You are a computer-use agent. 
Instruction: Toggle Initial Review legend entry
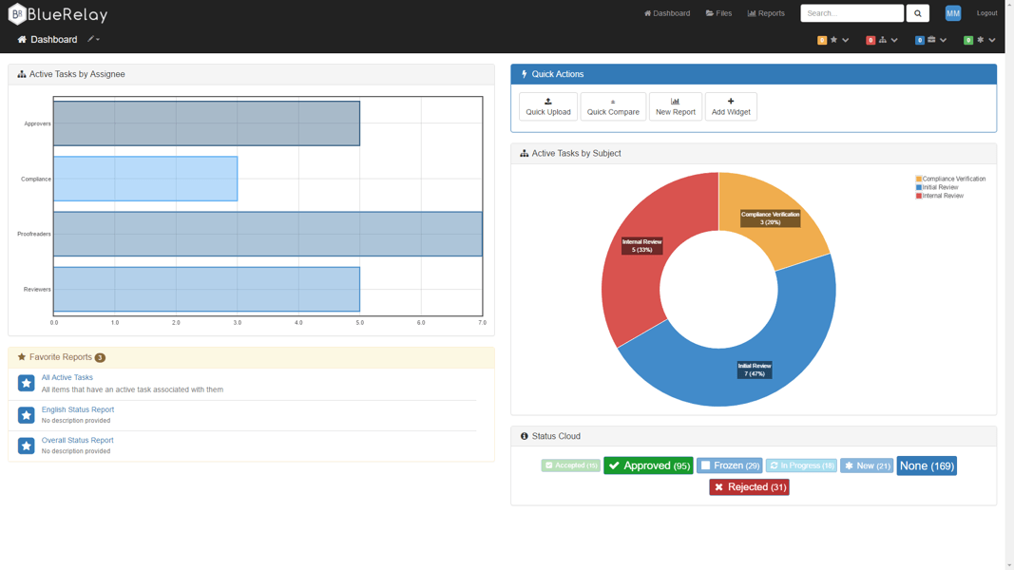[939, 187]
